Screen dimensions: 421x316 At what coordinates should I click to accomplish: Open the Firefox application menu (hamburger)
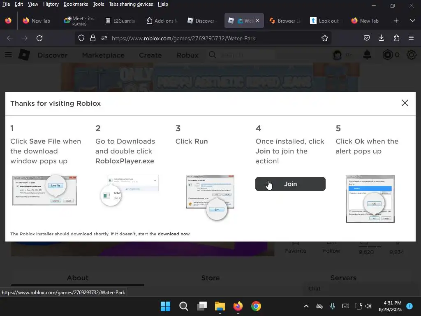pyautogui.click(x=411, y=38)
